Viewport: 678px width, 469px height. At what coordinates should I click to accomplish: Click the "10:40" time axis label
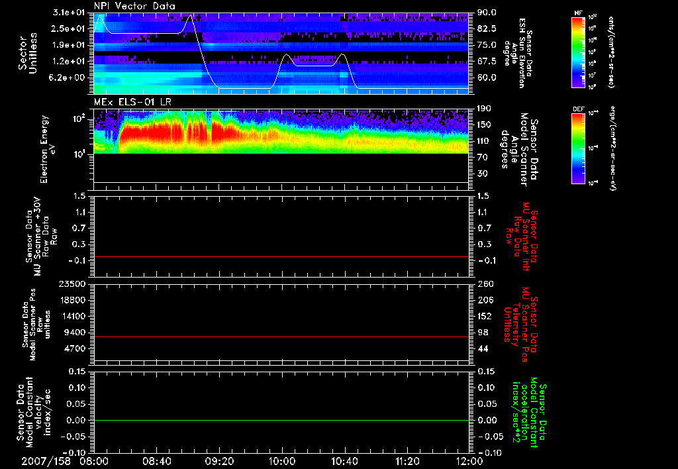tap(344, 461)
